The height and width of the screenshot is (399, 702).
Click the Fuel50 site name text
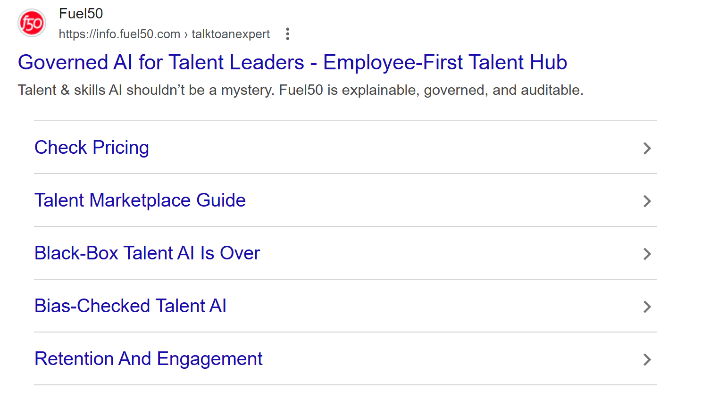[x=80, y=13]
